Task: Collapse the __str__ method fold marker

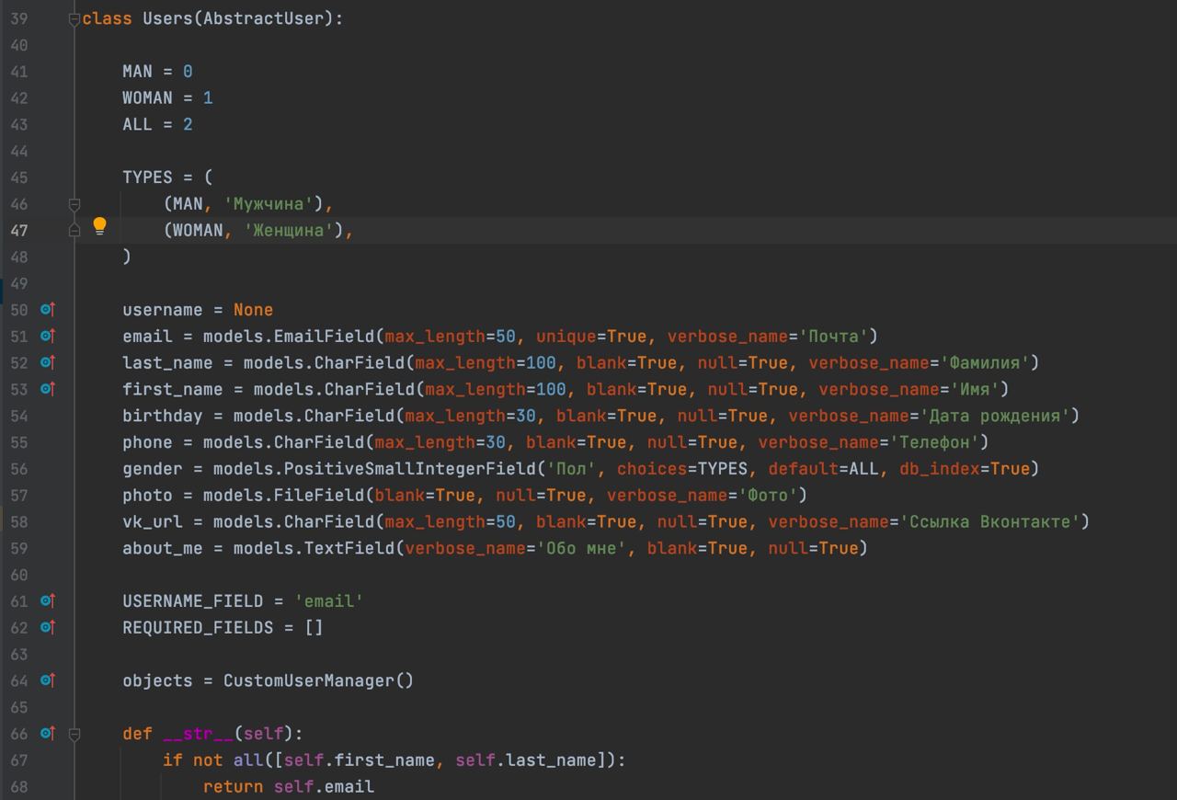Action: tap(74, 734)
